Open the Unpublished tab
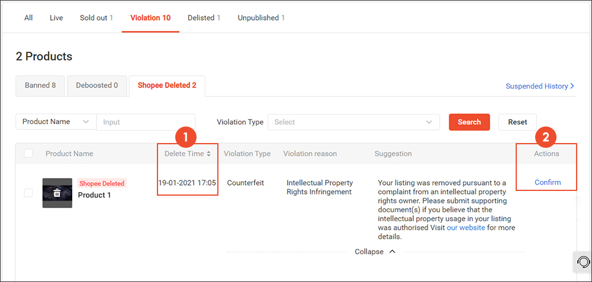The image size is (592, 282). 261,18
